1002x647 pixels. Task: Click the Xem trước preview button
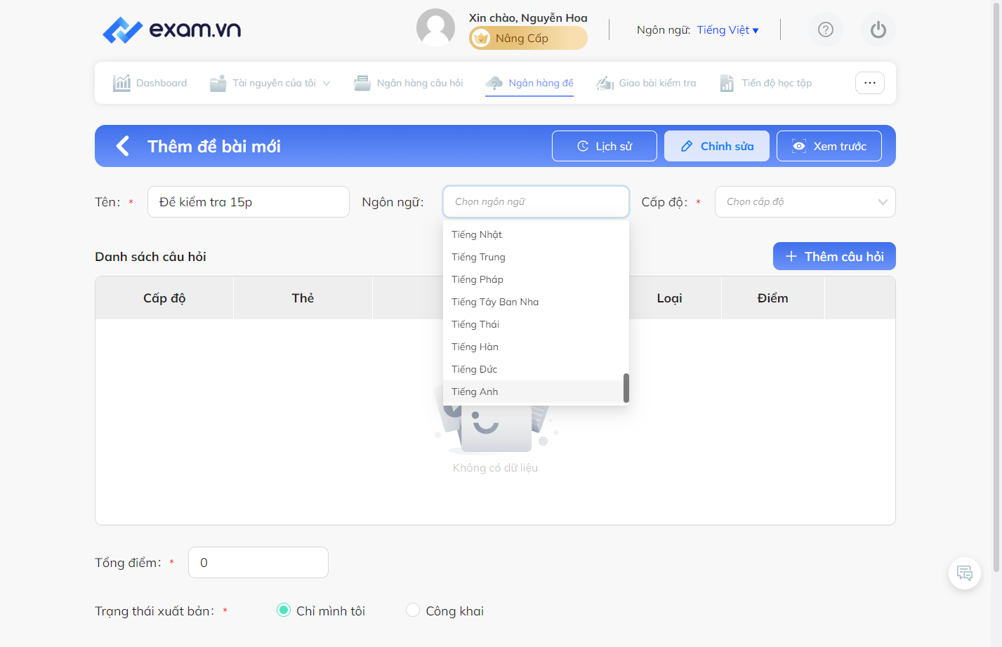pyautogui.click(x=829, y=146)
